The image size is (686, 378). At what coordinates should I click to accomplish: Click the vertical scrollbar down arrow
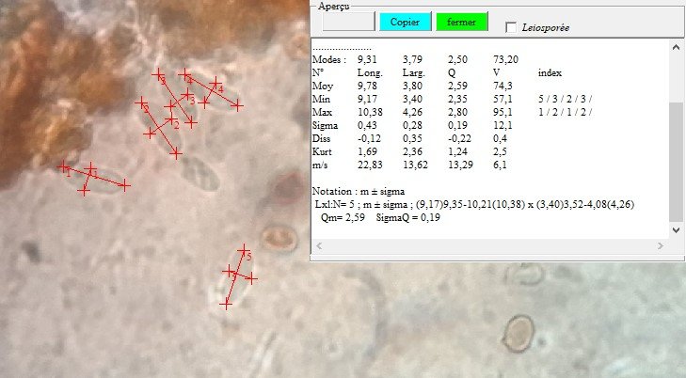[675, 228]
